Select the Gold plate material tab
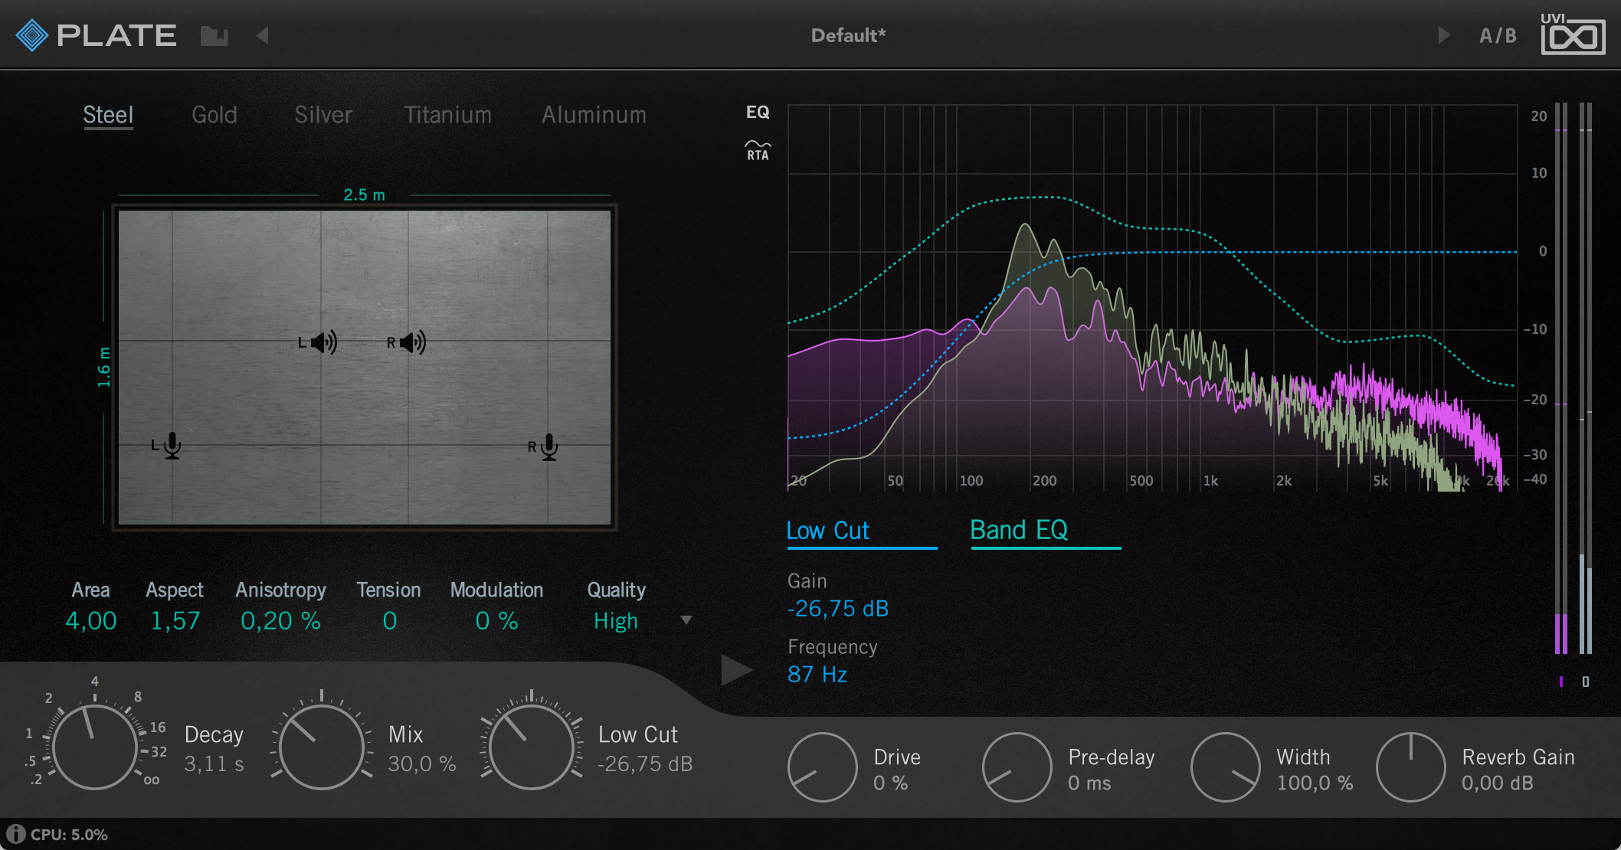Viewport: 1621px width, 850px height. (x=215, y=114)
